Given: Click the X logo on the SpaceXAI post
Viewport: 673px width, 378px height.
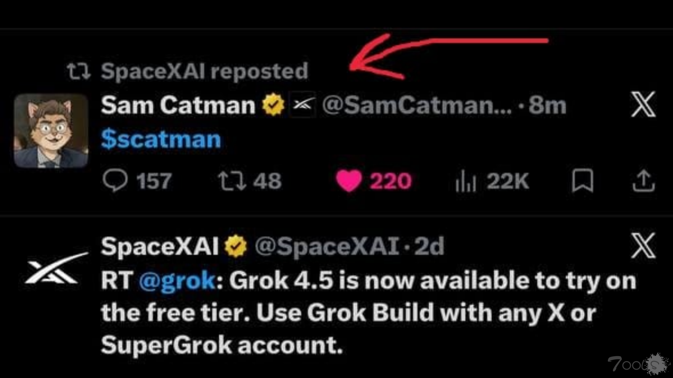Looking at the screenshot, I should (x=643, y=245).
